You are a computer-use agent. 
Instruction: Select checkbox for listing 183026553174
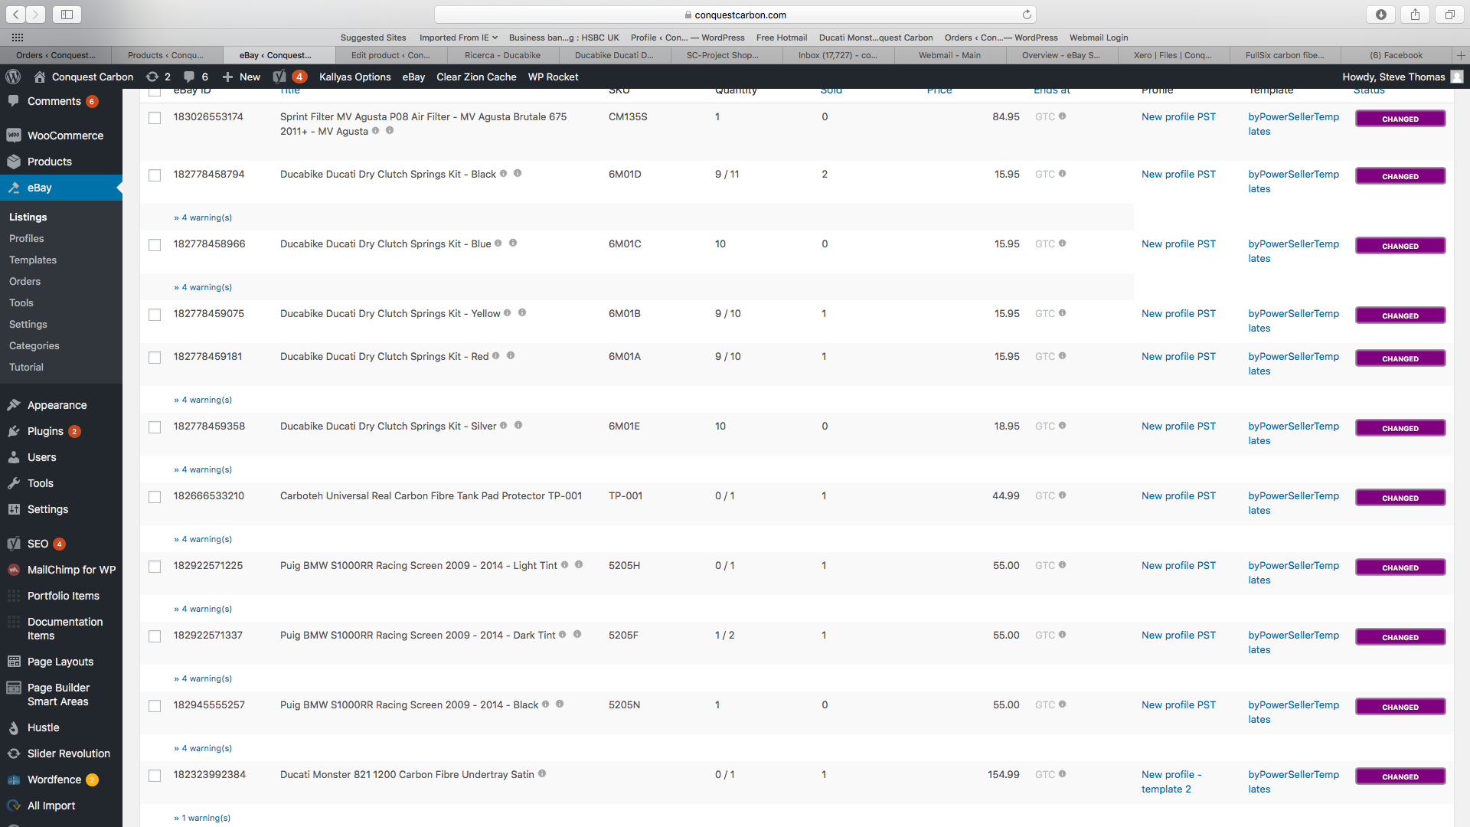click(x=155, y=118)
